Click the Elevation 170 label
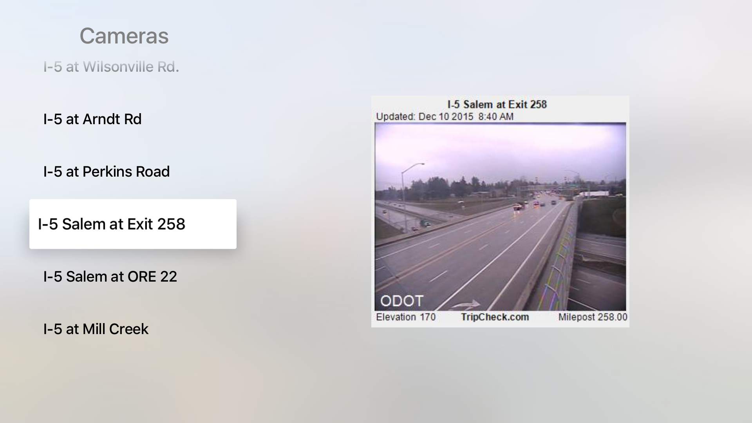Image resolution: width=752 pixels, height=423 pixels. (x=406, y=317)
